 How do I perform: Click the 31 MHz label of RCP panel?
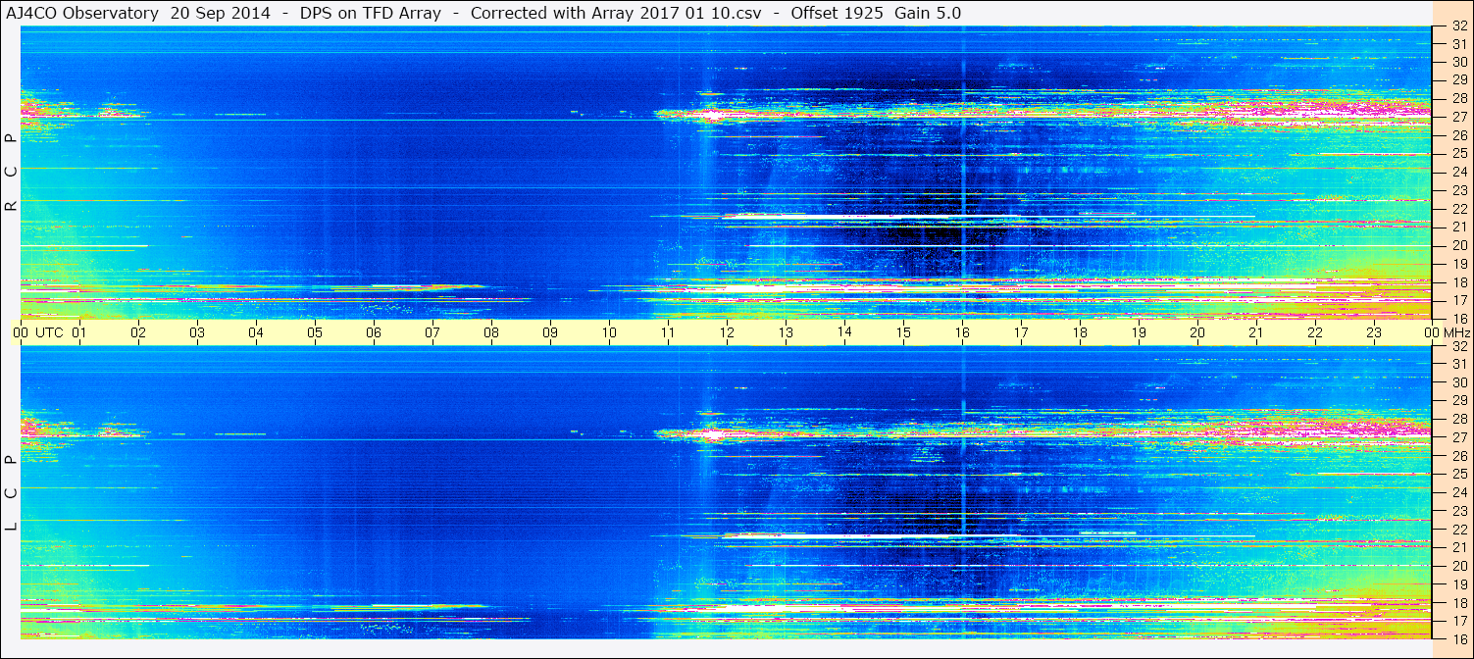(x=1458, y=44)
